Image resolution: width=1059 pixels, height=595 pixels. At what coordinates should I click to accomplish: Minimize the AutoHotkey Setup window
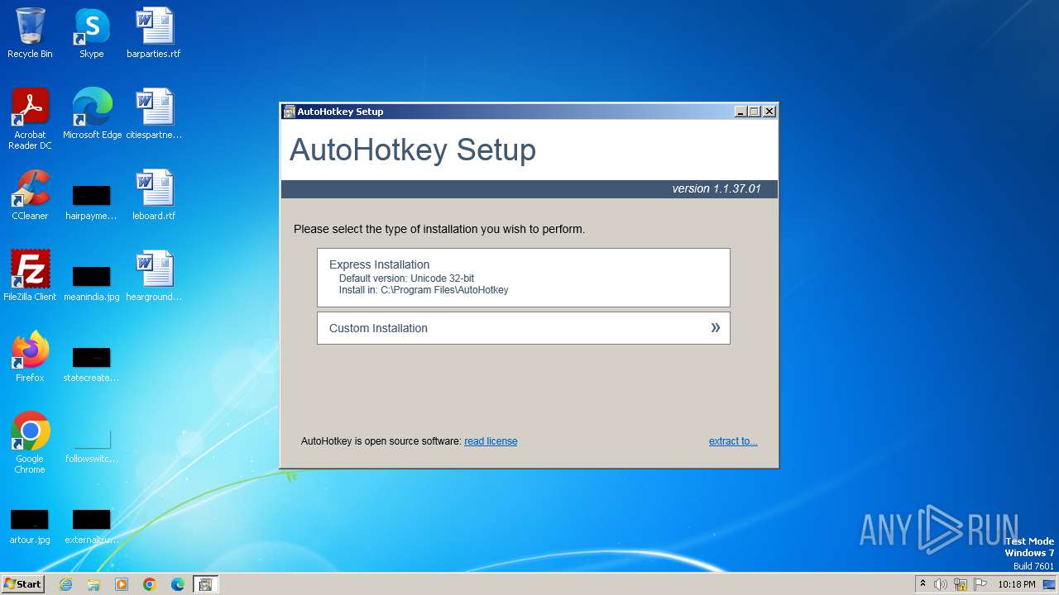pos(740,112)
